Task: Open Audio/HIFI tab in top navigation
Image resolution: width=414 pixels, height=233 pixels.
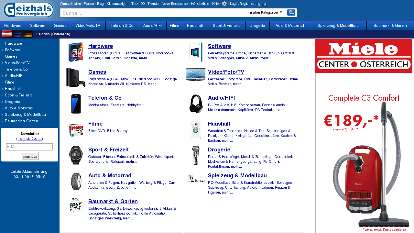Action: [152, 26]
